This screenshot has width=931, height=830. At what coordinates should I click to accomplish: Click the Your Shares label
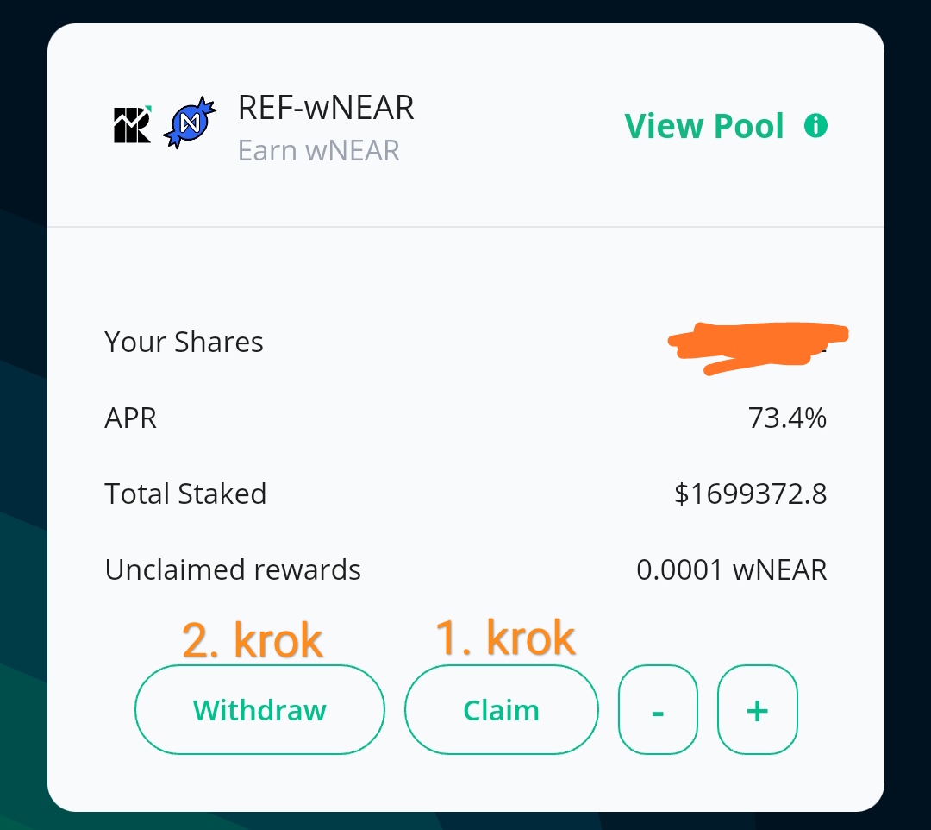(x=184, y=343)
